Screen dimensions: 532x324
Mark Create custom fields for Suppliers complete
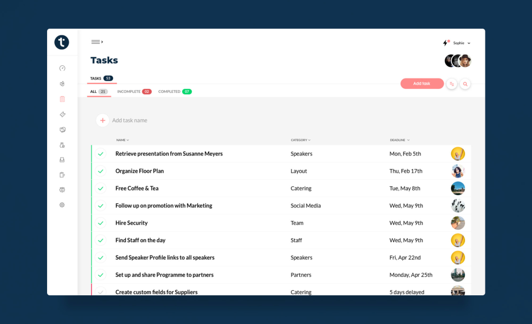point(100,292)
